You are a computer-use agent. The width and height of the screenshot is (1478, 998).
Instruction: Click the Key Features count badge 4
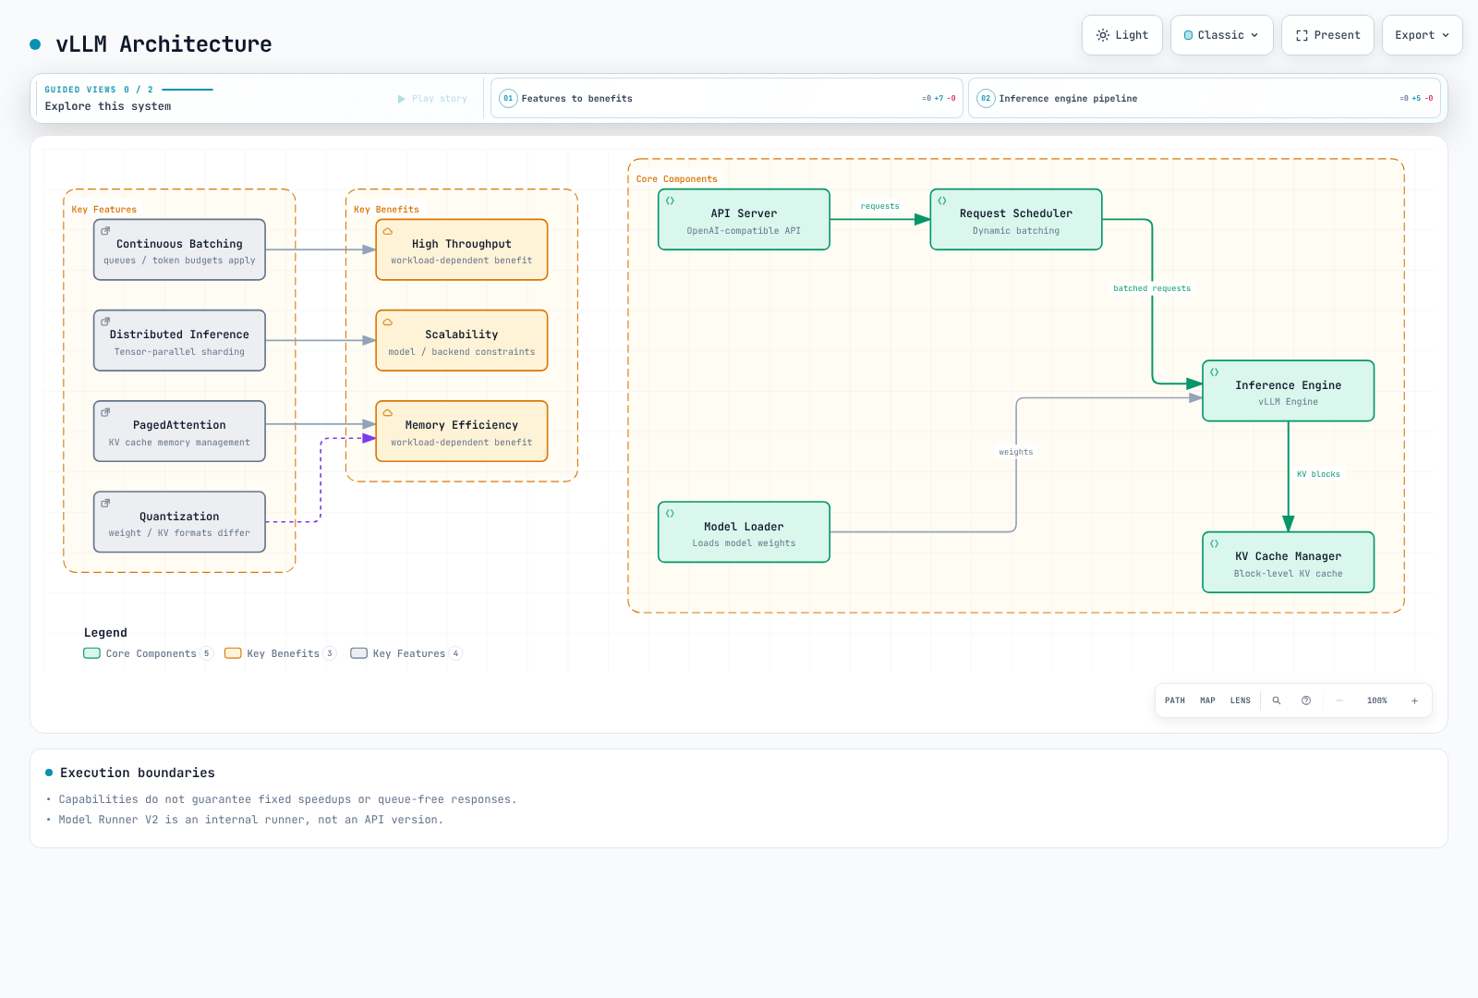455,653
